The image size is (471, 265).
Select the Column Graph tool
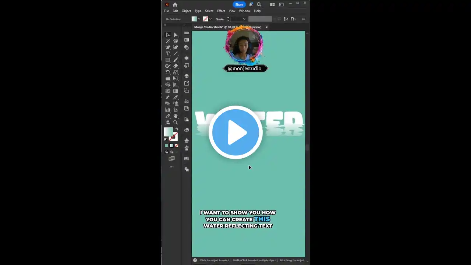[168, 110]
